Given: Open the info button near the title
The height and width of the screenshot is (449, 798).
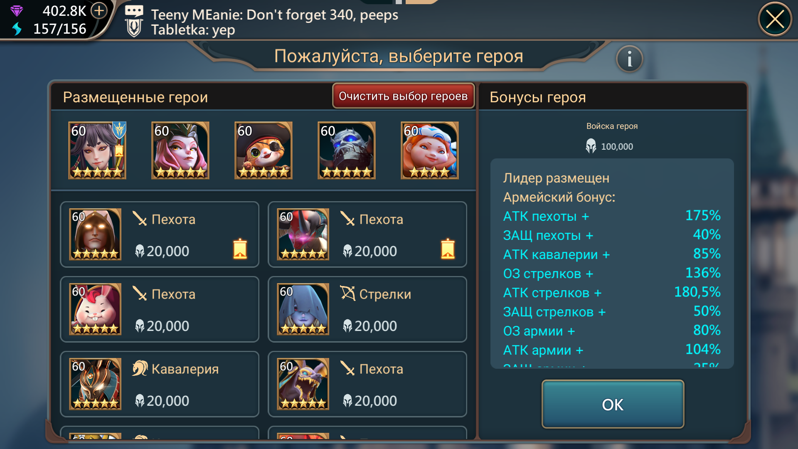Looking at the screenshot, I should 629,59.
